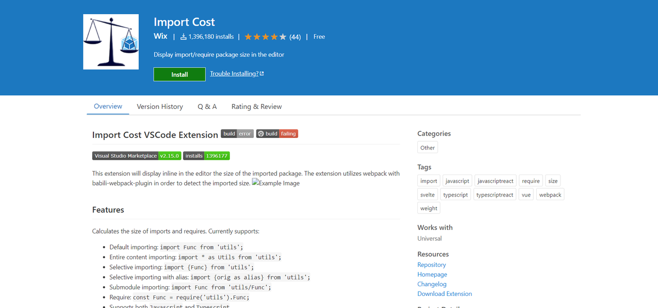The image size is (658, 308).
Task: Click the 'Universal' text
Action: click(x=429, y=239)
